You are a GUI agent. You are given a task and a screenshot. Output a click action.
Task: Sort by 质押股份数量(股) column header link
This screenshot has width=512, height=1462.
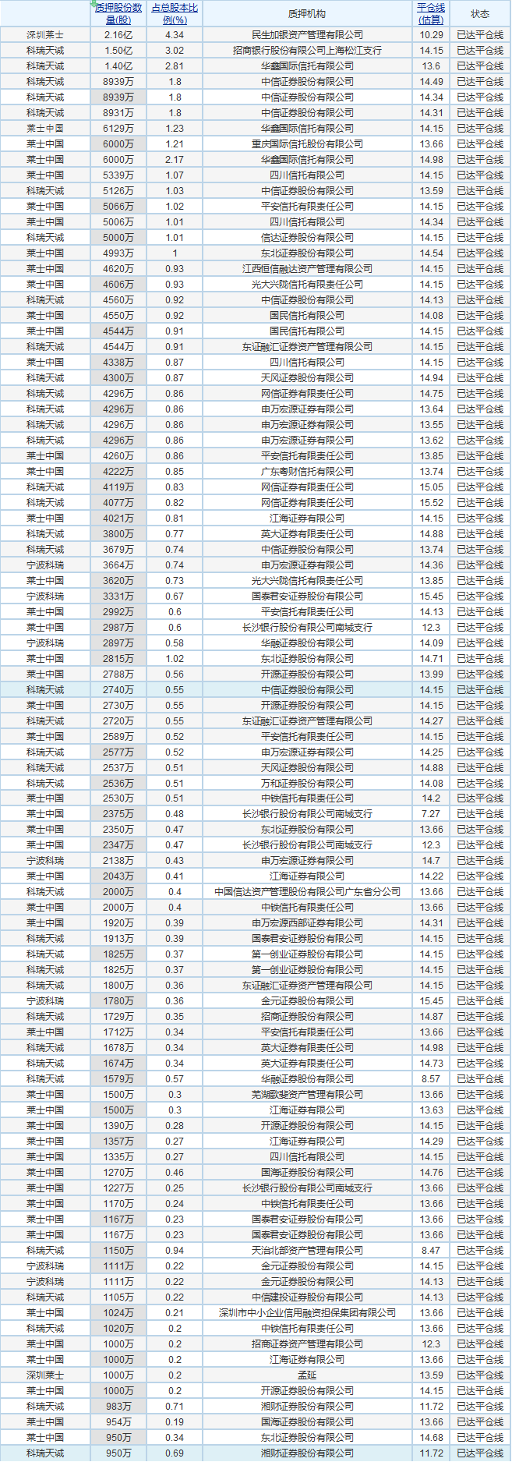tap(118, 14)
